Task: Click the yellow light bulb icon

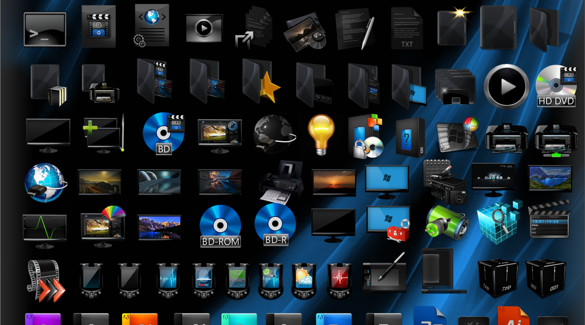Action: pyautogui.click(x=320, y=134)
